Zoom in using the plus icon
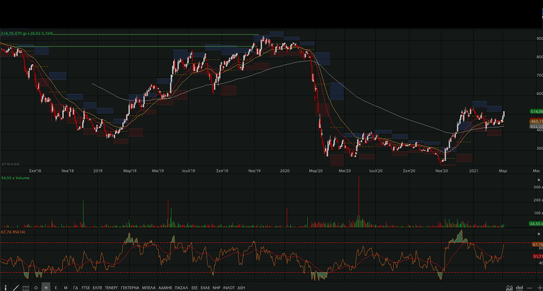543x291 pixels. pyautogui.click(x=539, y=288)
